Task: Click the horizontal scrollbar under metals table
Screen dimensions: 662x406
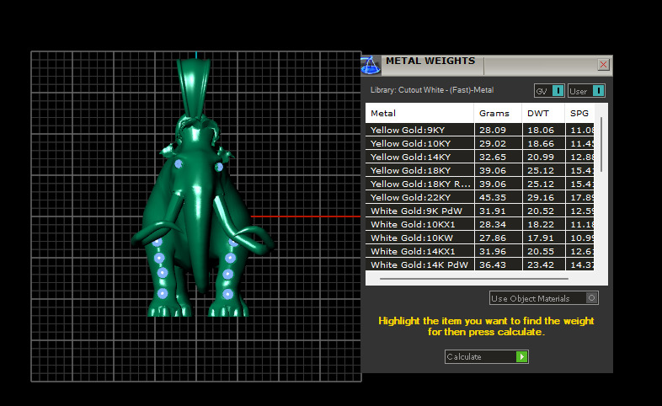Action: click(x=473, y=279)
